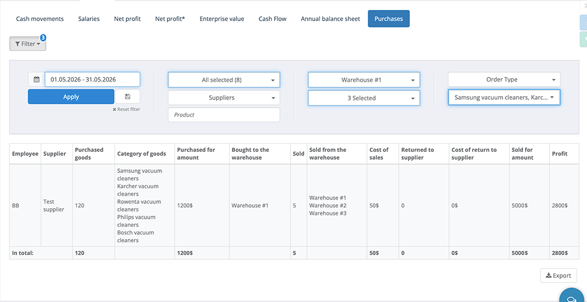Click the Apply button
Screen dimensions: 587x302
[x=71, y=96]
